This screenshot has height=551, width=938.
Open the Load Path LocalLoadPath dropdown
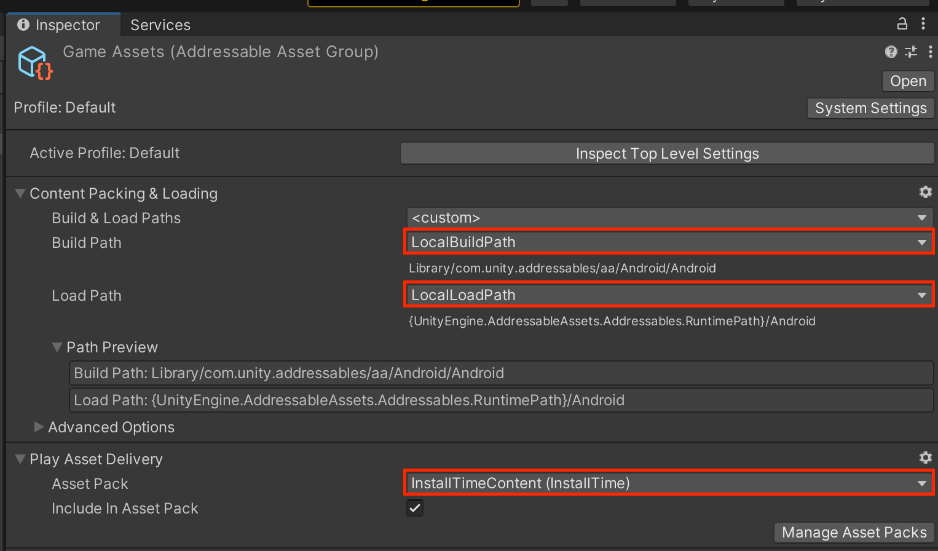click(x=669, y=295)
